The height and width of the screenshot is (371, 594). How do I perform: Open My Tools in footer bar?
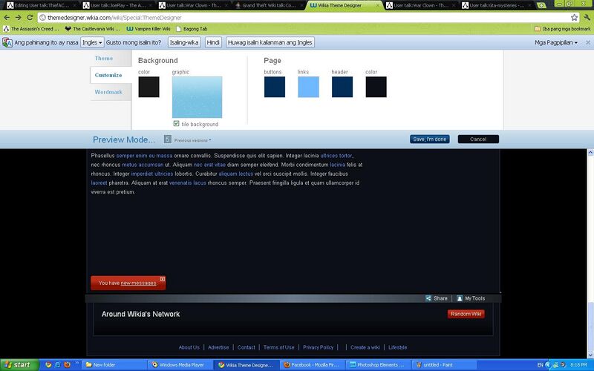[x=471, y=298]
